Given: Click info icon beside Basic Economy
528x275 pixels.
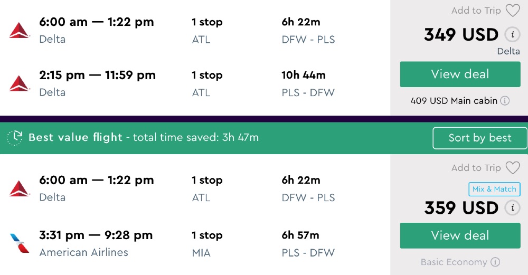Looking at the screenshot, I should point(495,262).
